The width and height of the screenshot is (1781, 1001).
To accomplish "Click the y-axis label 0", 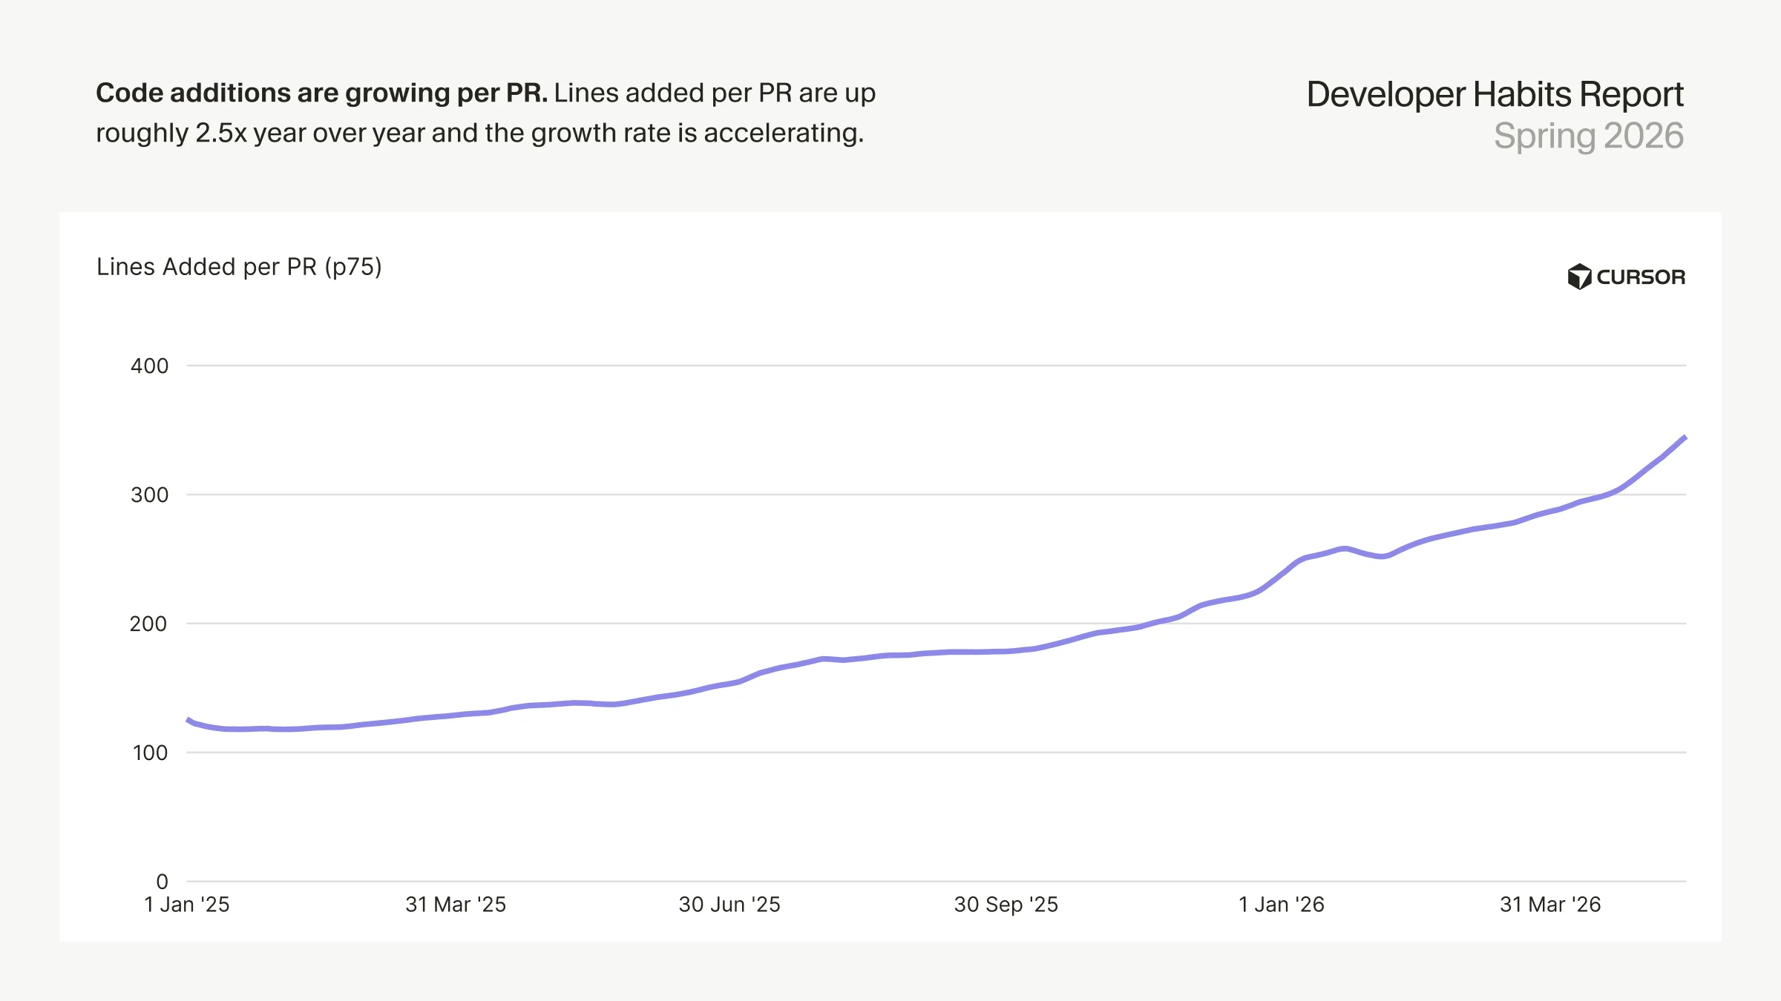I will click(162, 882).
